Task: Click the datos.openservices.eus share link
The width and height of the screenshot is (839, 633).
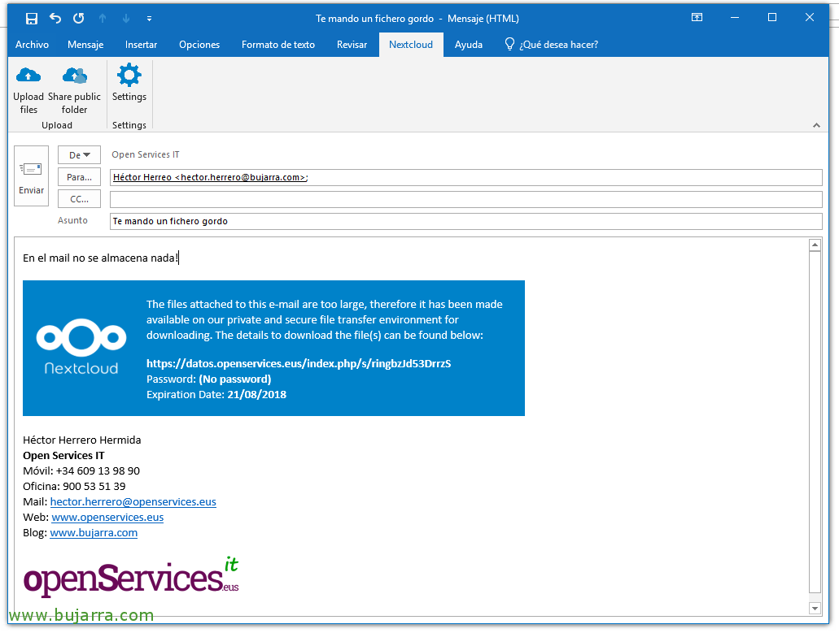Action: 299,364
